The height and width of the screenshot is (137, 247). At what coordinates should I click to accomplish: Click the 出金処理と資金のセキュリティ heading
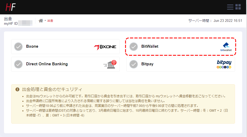[52, 89]
